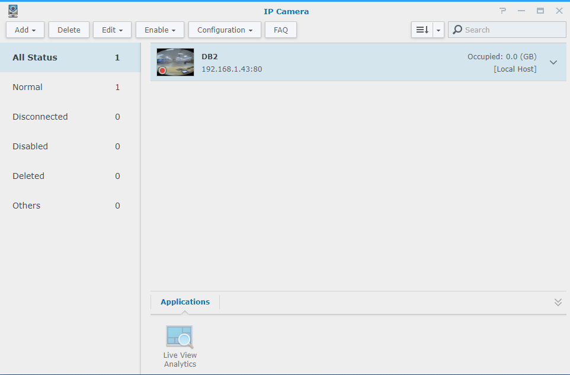Screen dimensions: 570x375
Task: Click the Occupied: 0.0 (GB) text
Action: point(502,57)
